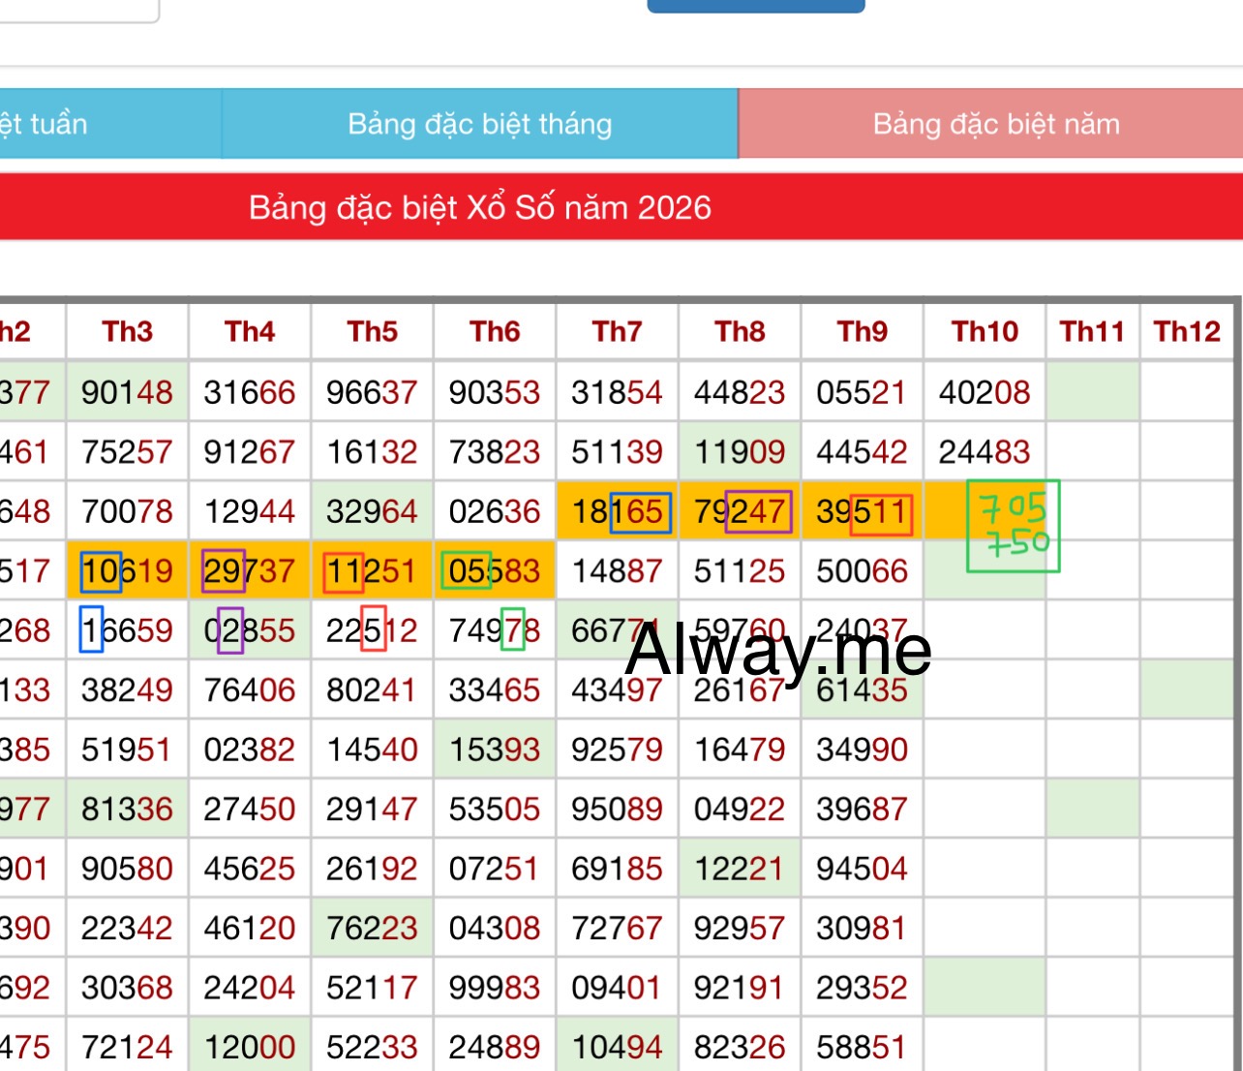This screenshot has width=1243, height=1071.
Task: Select cell 18165 in Th7 column
Action: (x=618, y=511)
